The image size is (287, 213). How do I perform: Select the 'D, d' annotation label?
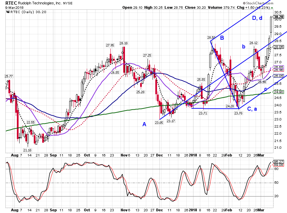[x=257, y=18]
